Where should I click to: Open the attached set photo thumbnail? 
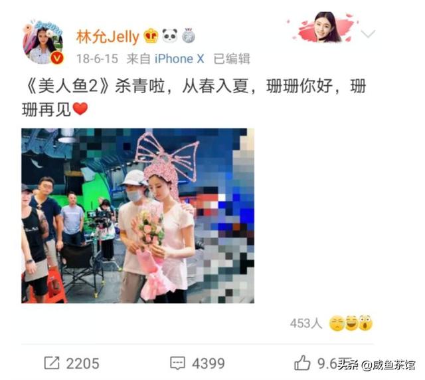tap(137, 216)
